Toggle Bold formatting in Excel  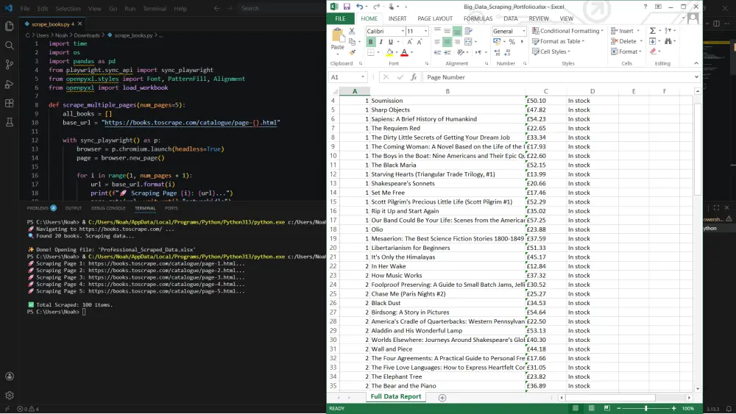(370, 42)
